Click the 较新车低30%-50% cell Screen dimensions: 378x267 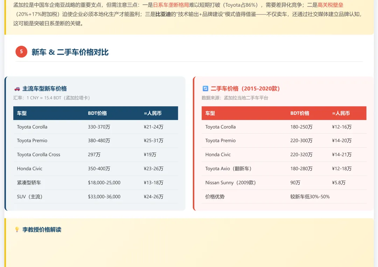pyautogui.click(x=310, y=197)
